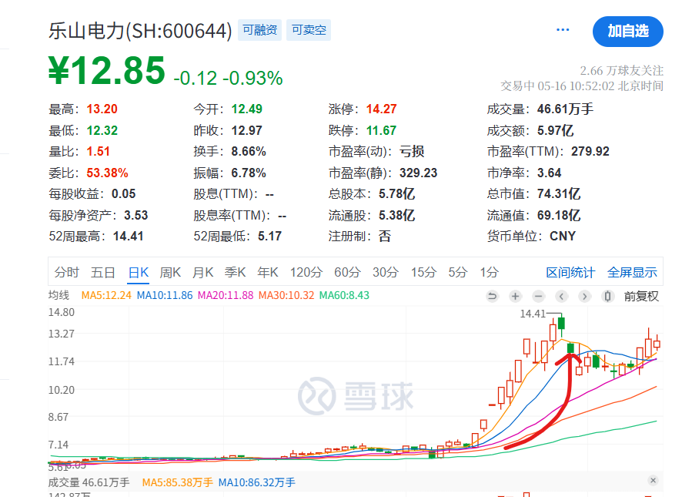Viewport: 682px width, 497px height.
Task: Click the 货币单位 value CNY
Action: pos(563,236)
